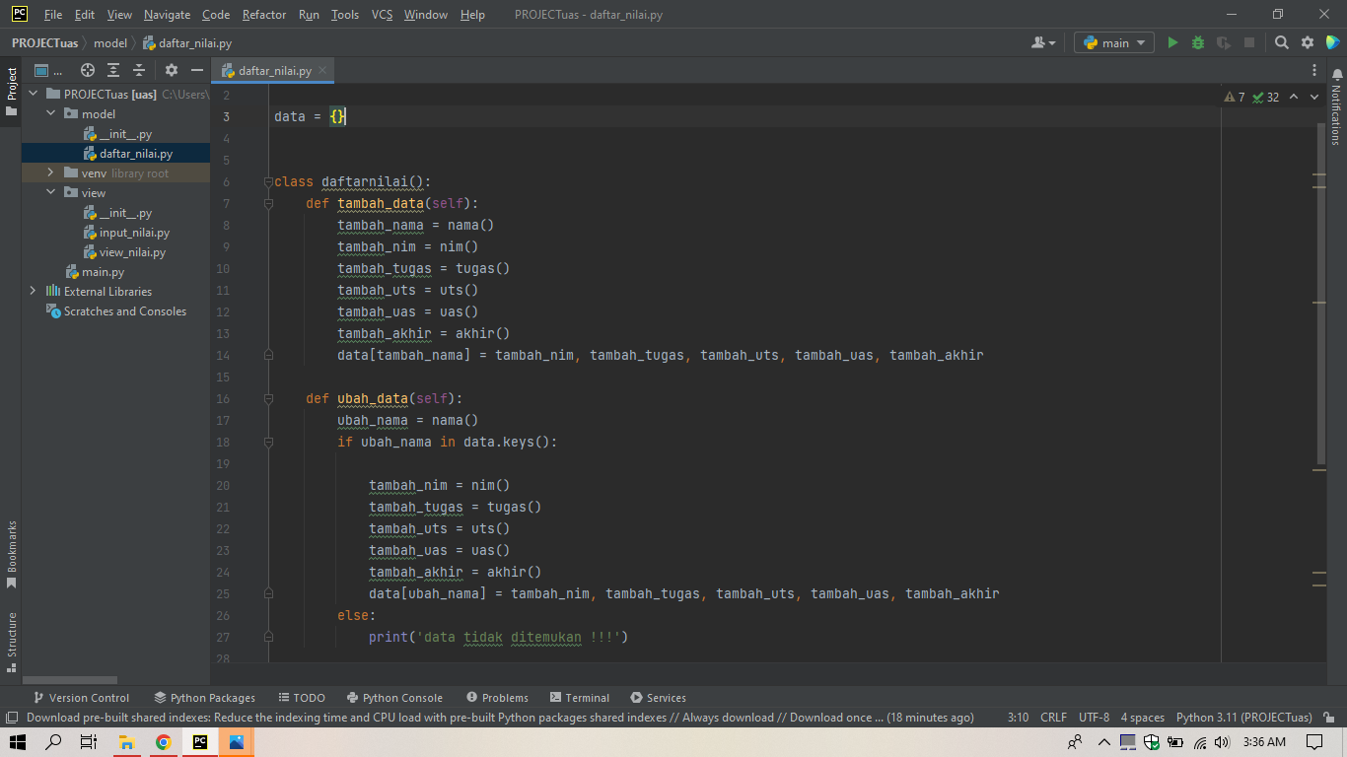
Task: Open settings via the toolbar gear icon
Action: coord(1307,42)
